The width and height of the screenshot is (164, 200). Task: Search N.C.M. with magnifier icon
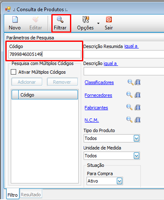(130, 120)
